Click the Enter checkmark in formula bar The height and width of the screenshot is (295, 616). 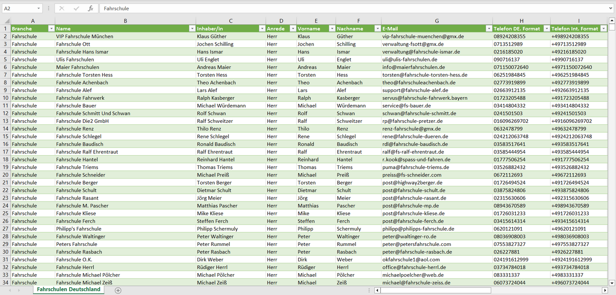(x=76, y=9)
